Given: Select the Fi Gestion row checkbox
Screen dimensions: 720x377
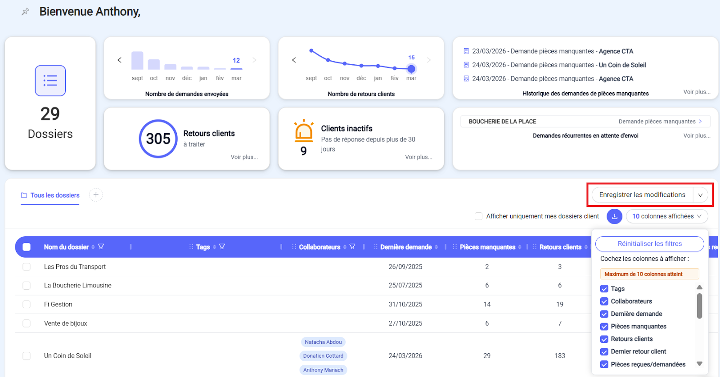Looking at the screenshot, I should (27, 305).
